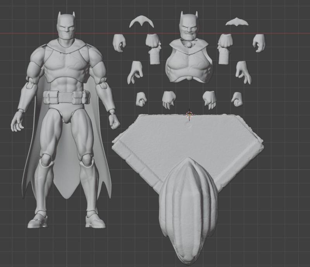Select the head of the full assembled figure
The width and height of the screenshot is (310, 267).
66,25
